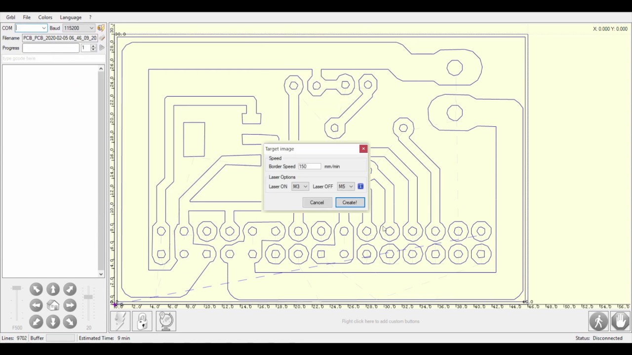
Task: Jog down-right with the diagonal arrow button
Action: (70, 321)
